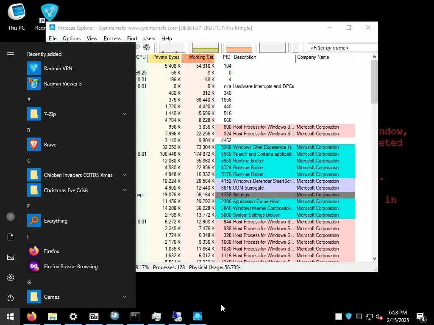Screen dimensions: 434x325
Task: Open Firefox from the taskbar
Action: pos(31,317)
